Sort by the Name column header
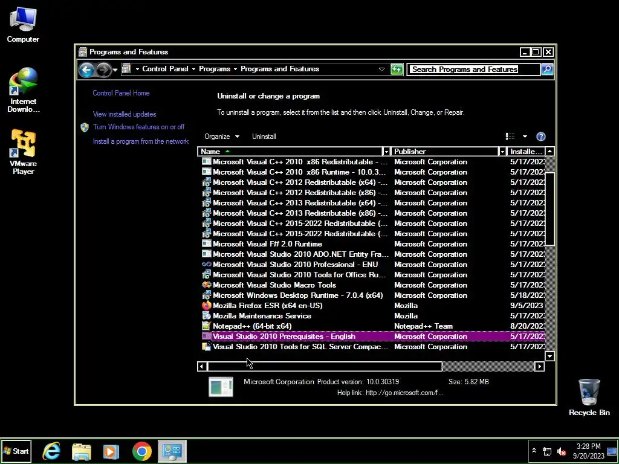 290,152
